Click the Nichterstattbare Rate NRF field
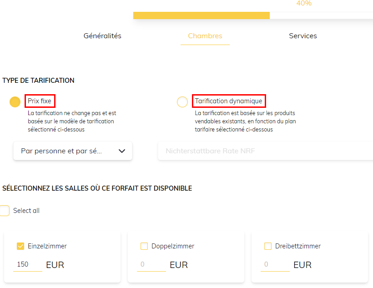Viewport: 373px width, 288px height. [x=265, y=151]
